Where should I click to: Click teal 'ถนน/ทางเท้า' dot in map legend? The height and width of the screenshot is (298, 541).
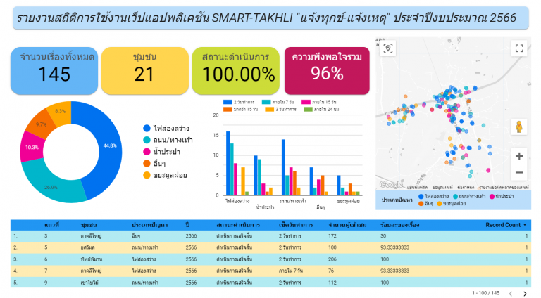[x=456, y=197]
